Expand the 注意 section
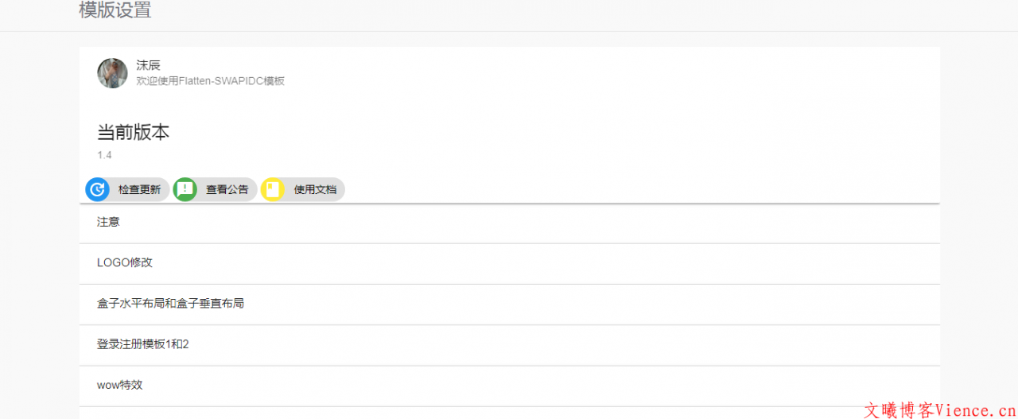1018x419 pixels. coord(108,223)
